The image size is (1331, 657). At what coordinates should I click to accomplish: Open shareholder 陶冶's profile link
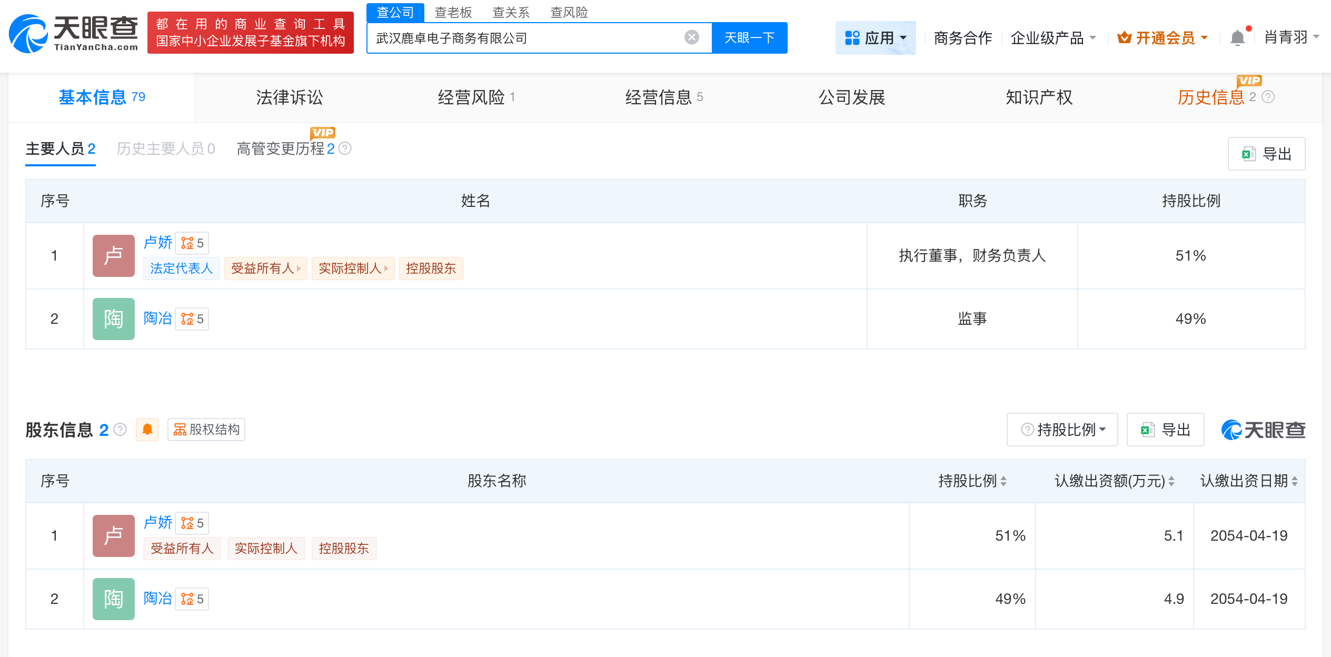(157, 599)
